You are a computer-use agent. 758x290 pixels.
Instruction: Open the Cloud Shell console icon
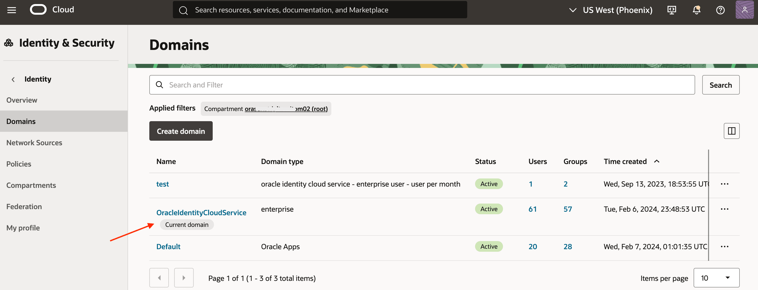(672, 10)
